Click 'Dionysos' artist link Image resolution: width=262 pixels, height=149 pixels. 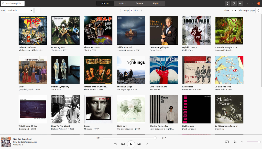(219, 129)
